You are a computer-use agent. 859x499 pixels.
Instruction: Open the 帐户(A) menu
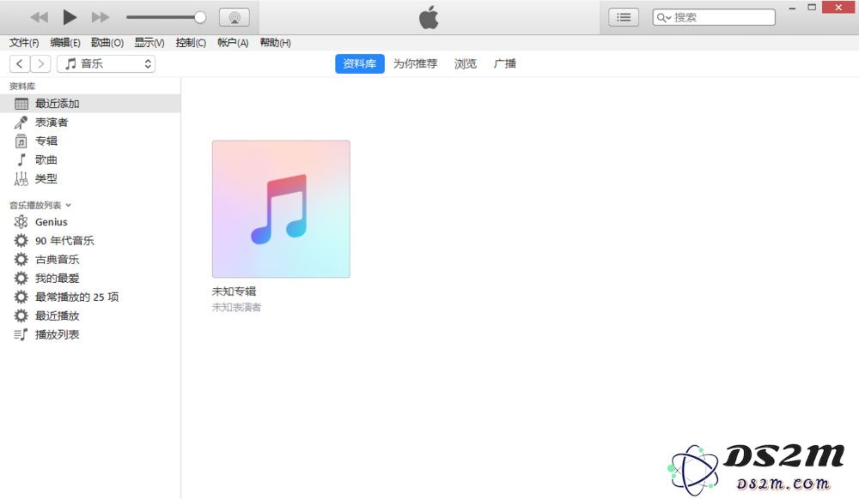(x=233, y=43)
